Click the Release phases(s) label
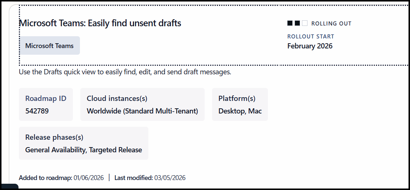This screenshot has width=410, height=190. (54, 137)
